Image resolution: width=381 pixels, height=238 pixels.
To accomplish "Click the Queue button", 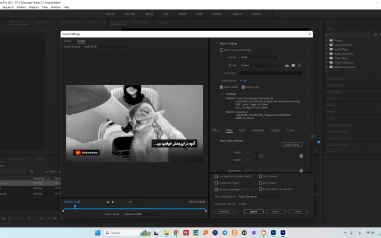I will [253, 211].
